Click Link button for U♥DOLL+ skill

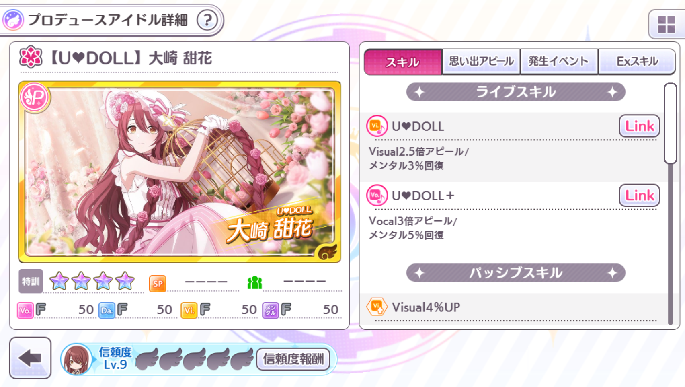pyautogui.click(x=639, y=196)
